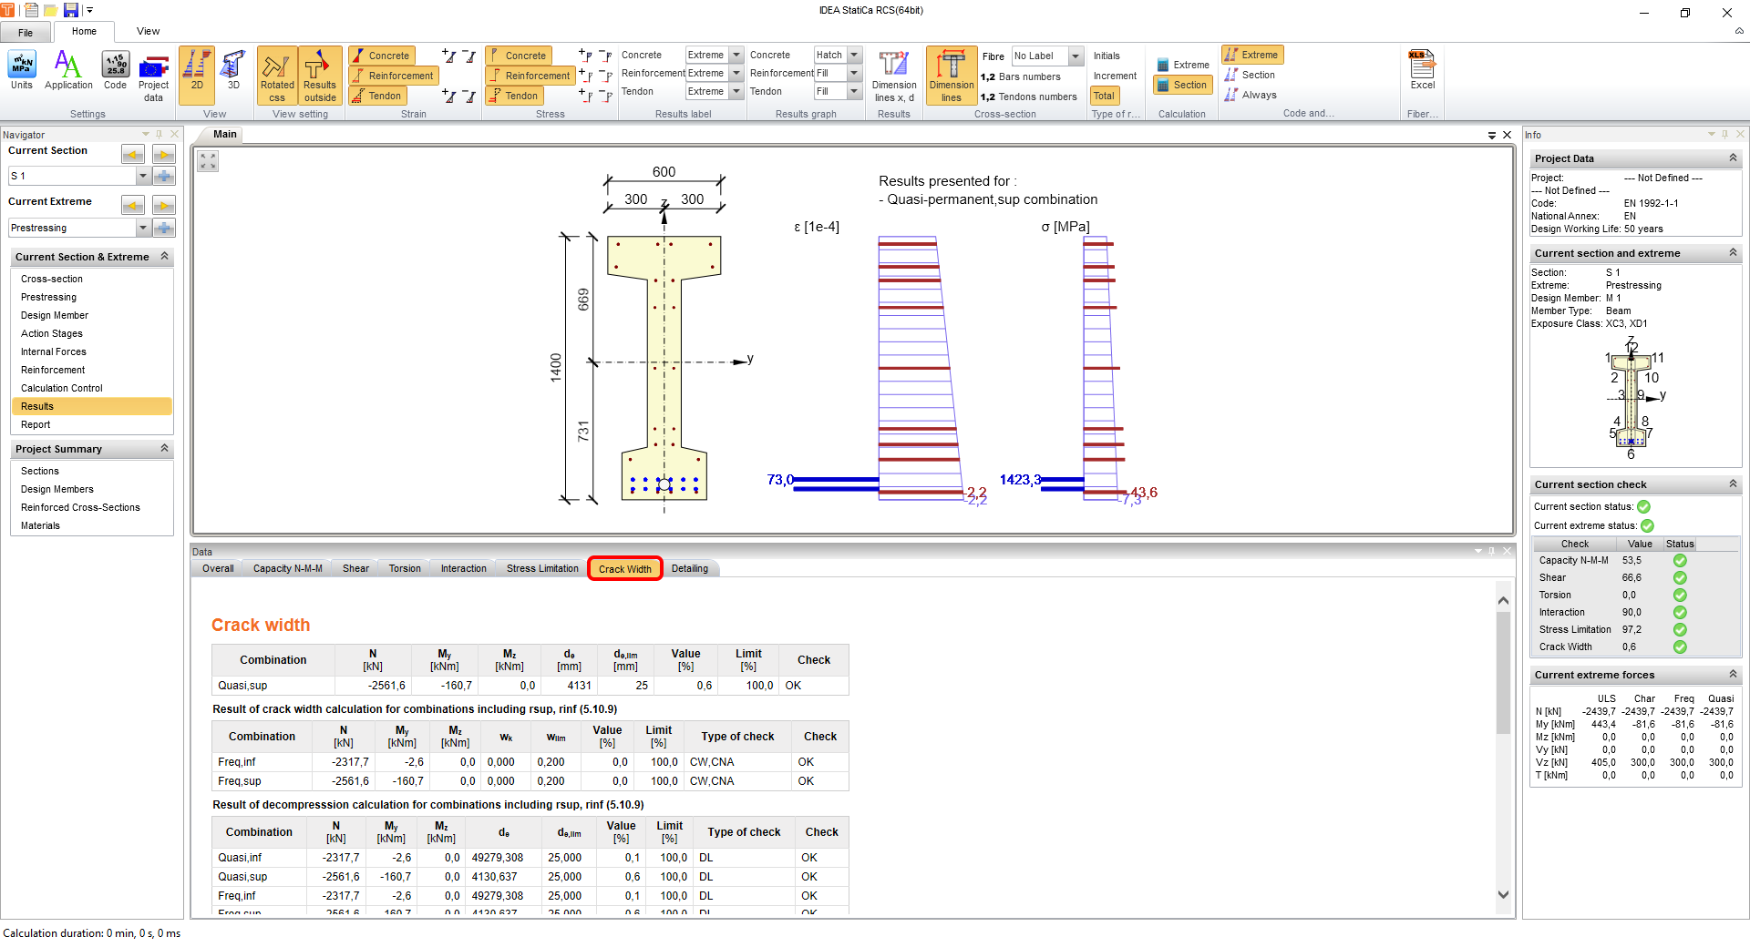Open the Fibre No Label dropdown

(x=1076, y=56)
